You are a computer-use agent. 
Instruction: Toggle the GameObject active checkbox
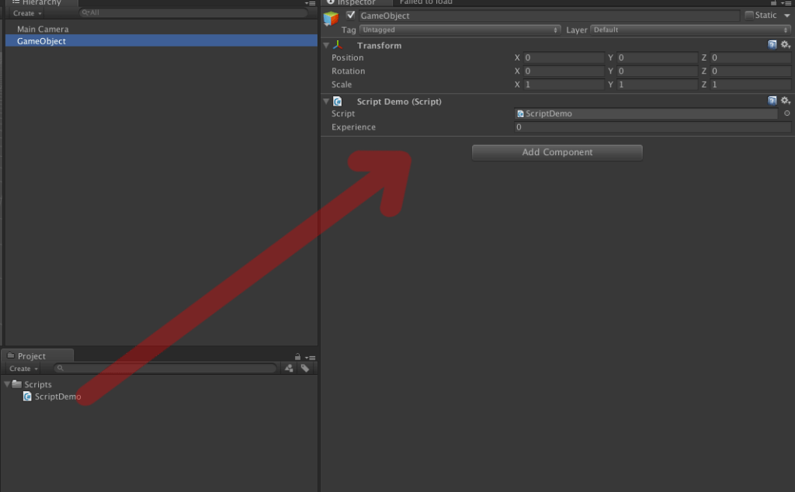(x=350, y=16)
